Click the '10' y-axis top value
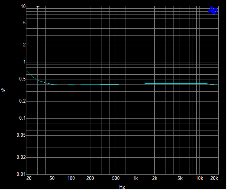 pyautogui.click(x=23, y=7)
